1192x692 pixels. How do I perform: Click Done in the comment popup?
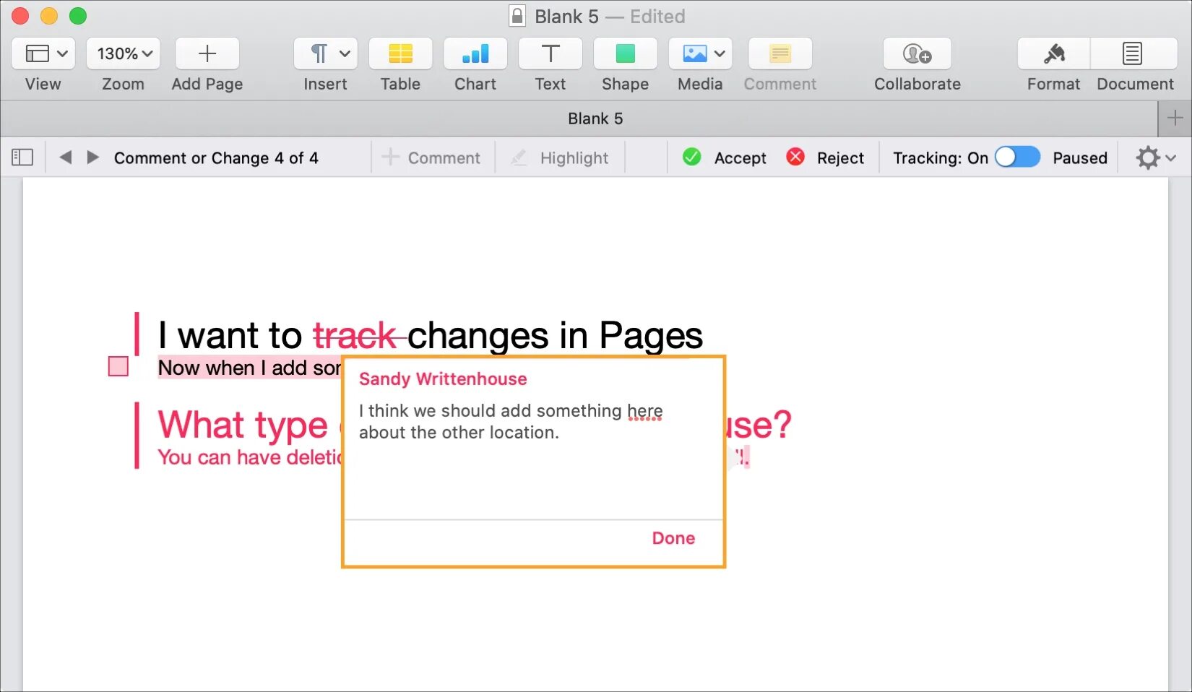[x=673, y=538]
